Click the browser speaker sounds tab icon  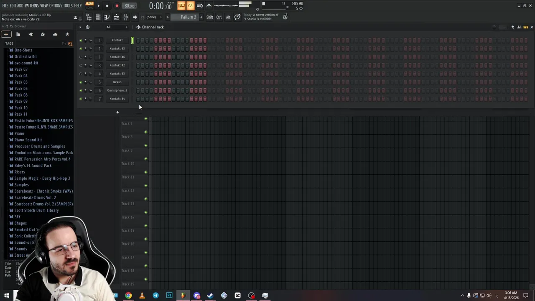[x=31, y=34]
